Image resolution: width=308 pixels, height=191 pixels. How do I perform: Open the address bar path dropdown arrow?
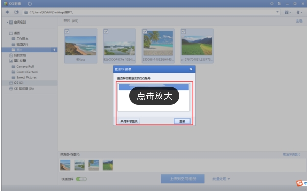[x=277, y=12]
